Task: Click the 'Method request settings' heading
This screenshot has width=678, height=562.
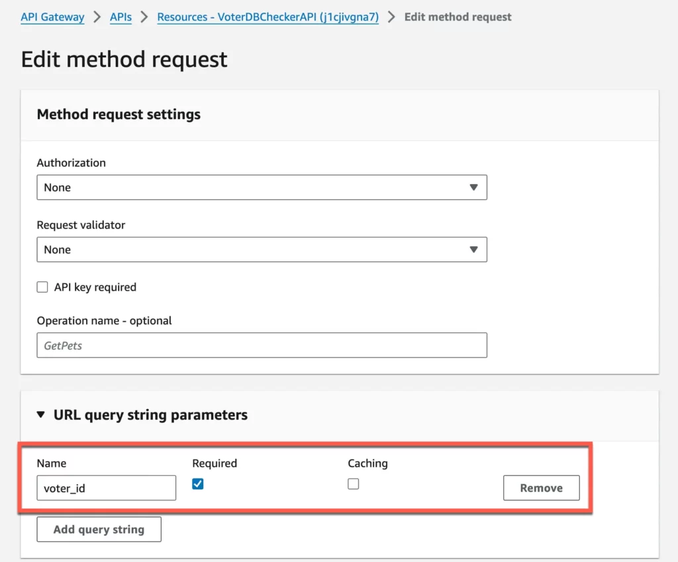Action: tap(119, 114)
